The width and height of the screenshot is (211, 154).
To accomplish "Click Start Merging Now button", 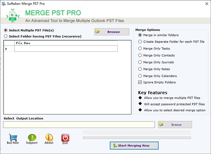I will point(134,146).
